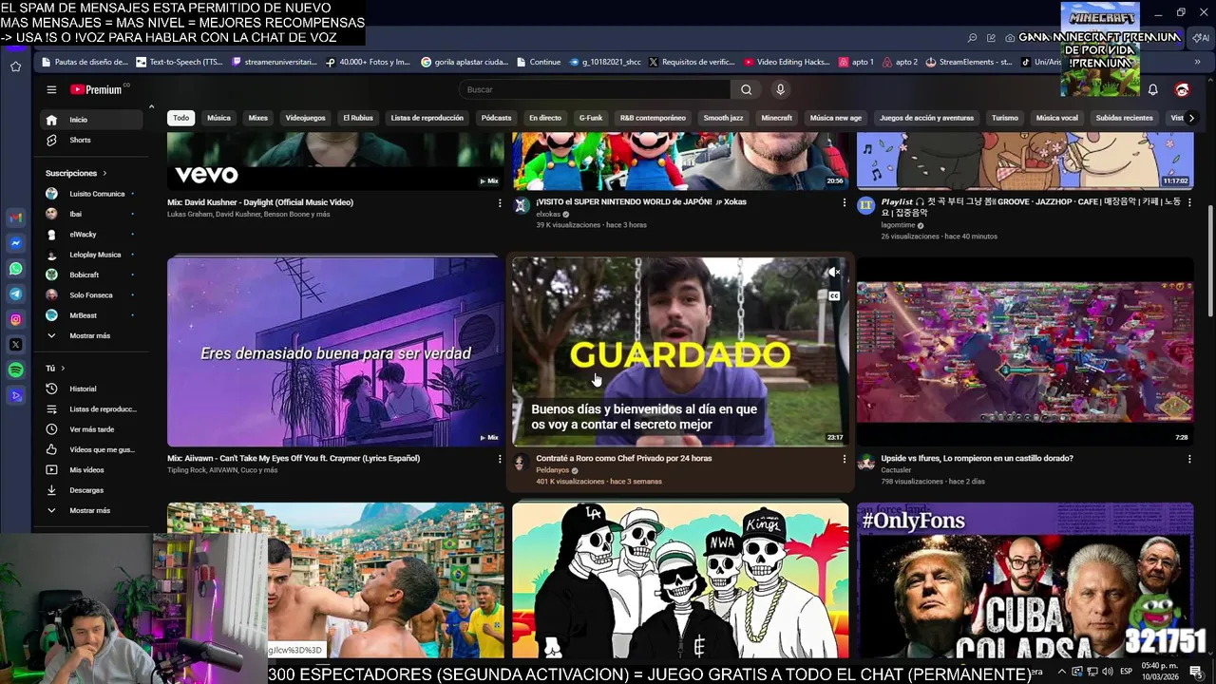Open the taskbar notification center

1195,672
